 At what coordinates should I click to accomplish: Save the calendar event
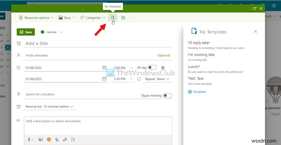[26, 32]
